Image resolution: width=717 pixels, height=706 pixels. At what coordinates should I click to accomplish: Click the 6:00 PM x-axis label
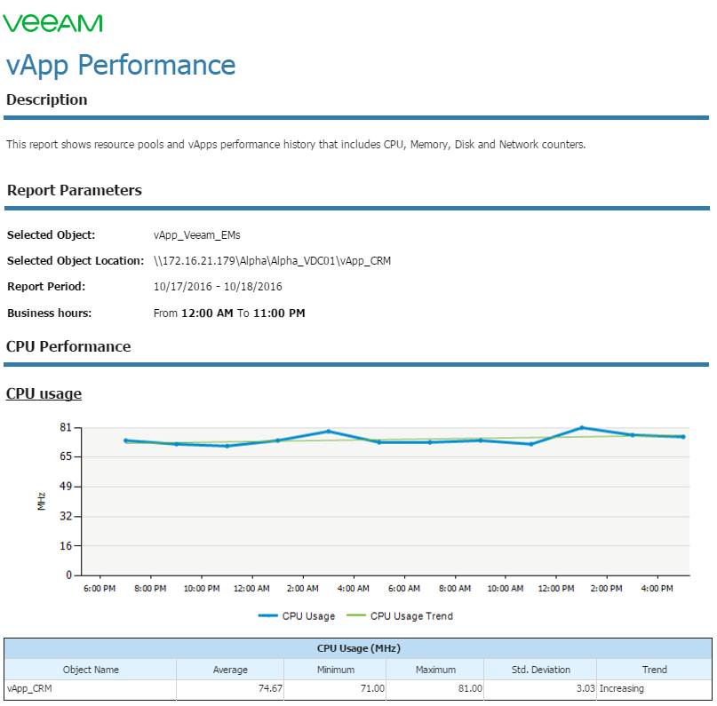click(100, 589)
